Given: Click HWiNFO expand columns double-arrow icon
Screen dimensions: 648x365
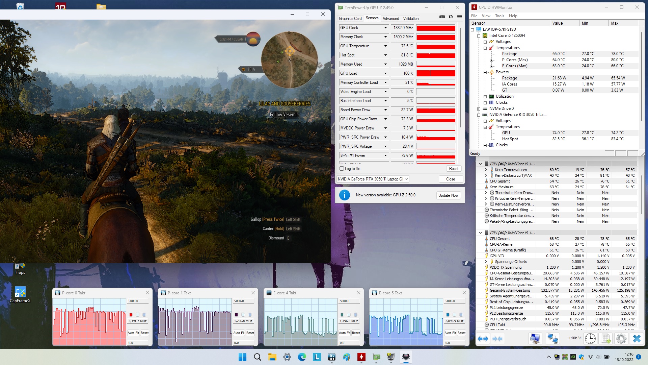Looking at the screenshot, I should [483, 339].
